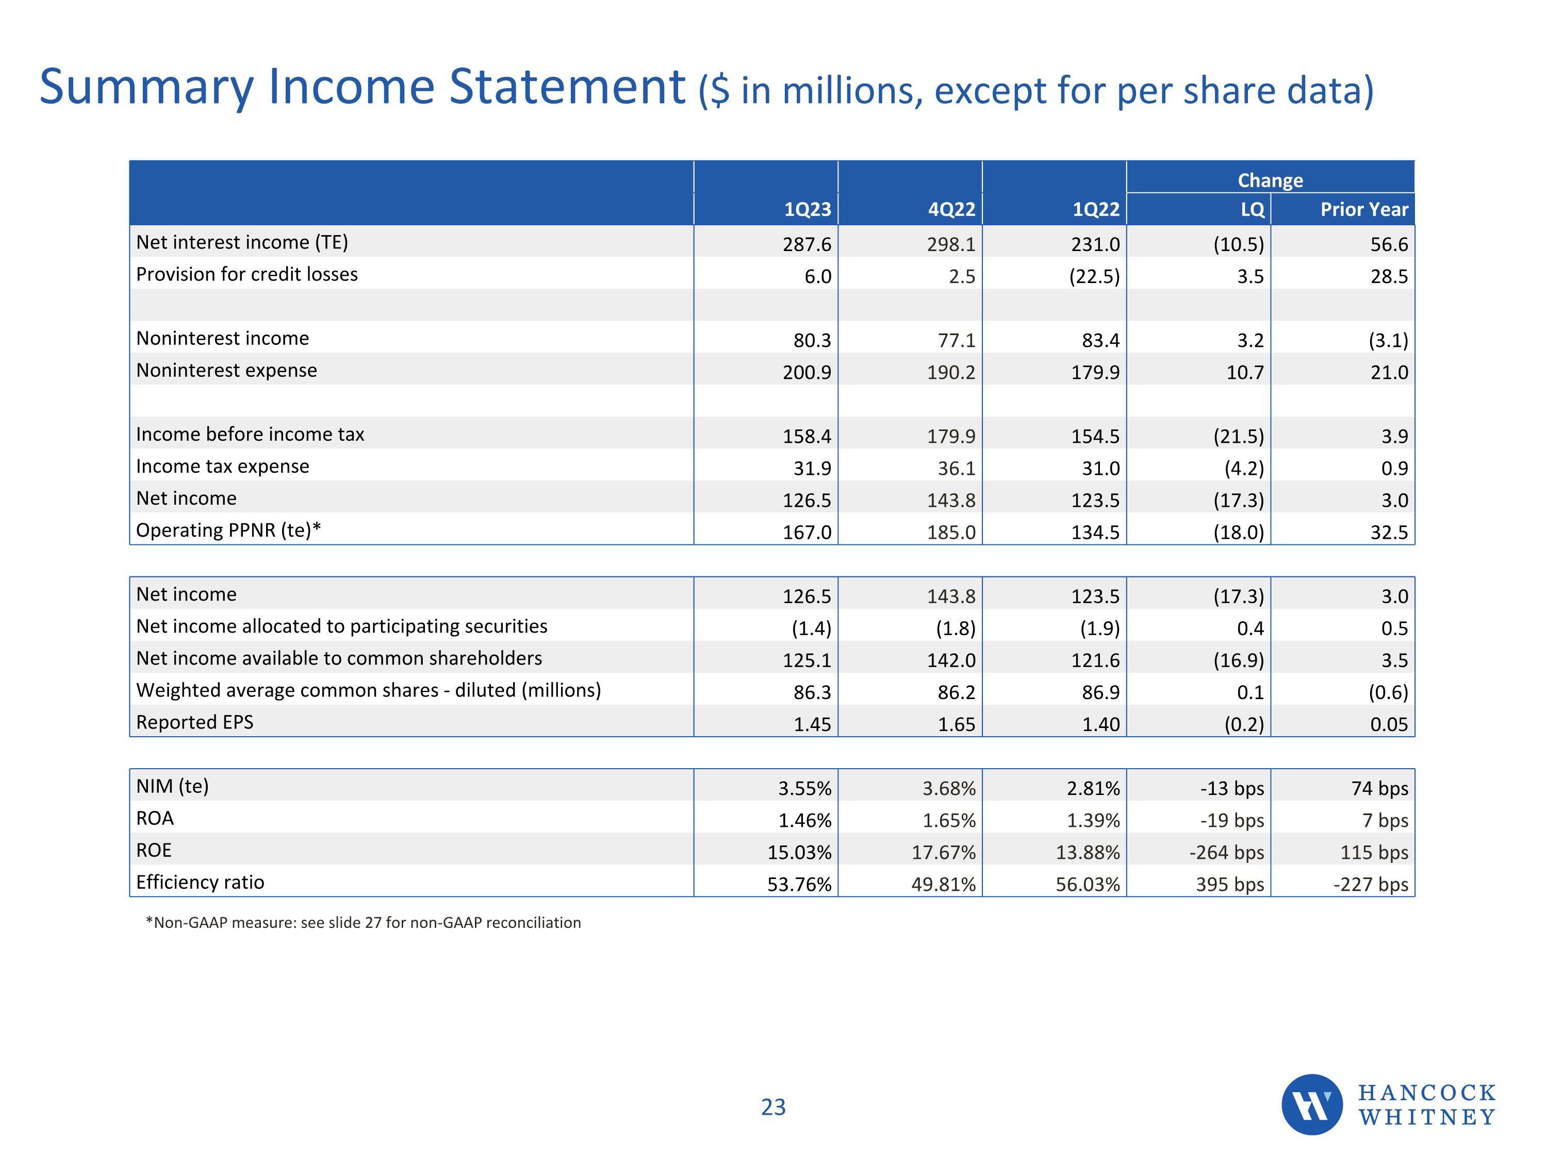Image resolution: width=1547 pixels, height=1160 pixels.
Task: Click the Prior Year column header
Action: [1364, 209]
